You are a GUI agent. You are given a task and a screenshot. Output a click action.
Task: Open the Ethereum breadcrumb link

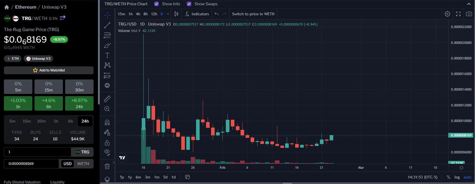(x=26, y=7)
